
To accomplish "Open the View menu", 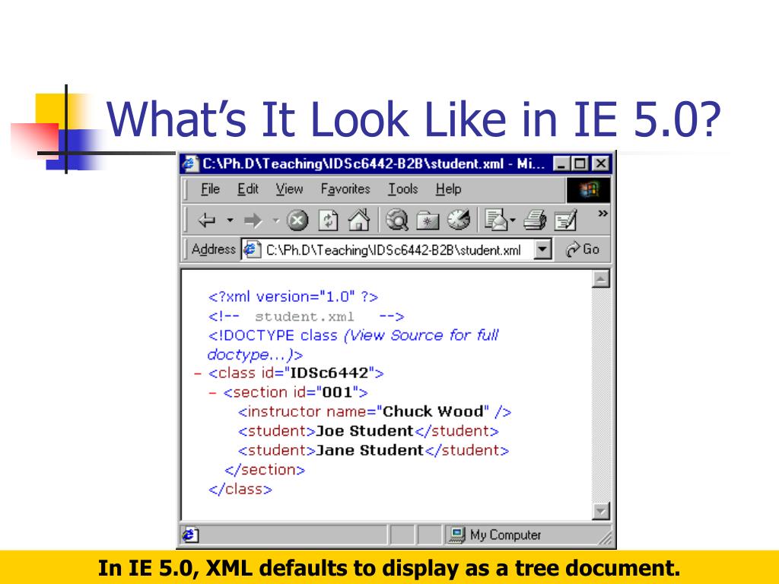I will (289, 189).
